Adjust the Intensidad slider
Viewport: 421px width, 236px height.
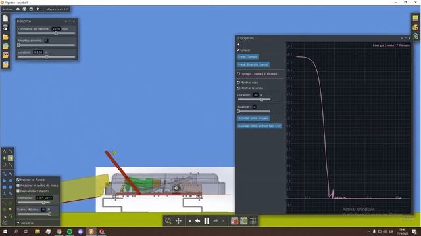click(x=34, y=203)
